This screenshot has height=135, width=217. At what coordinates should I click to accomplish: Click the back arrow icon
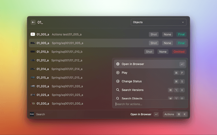coord(33,22)
